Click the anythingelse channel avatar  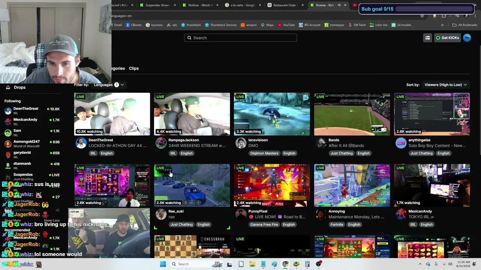coord(401,143)
